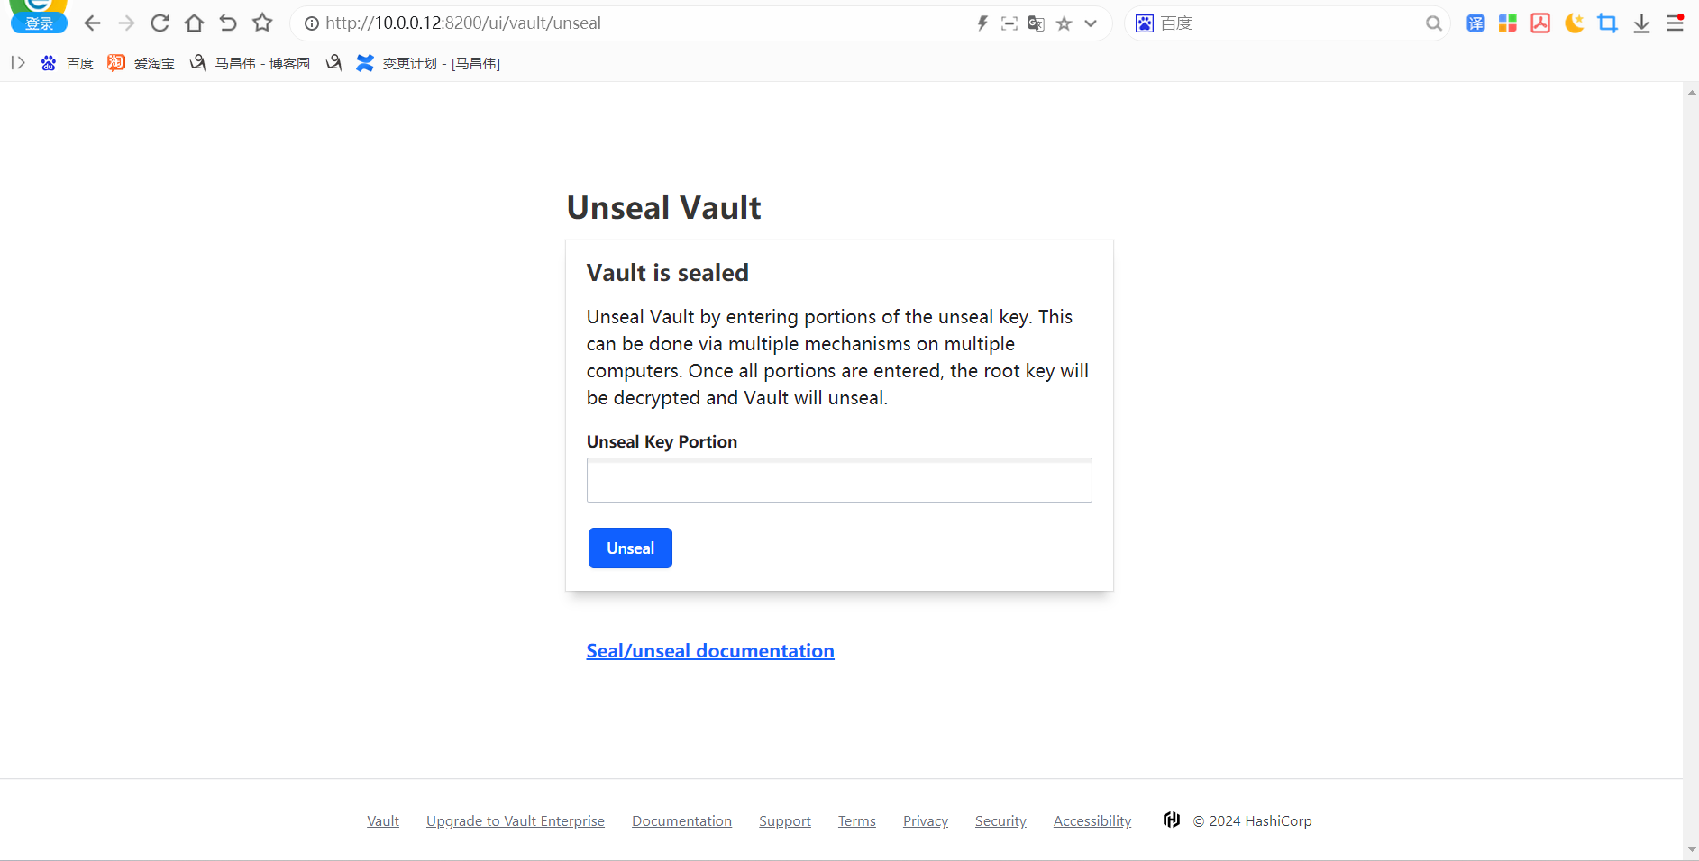Click the translate page icon in address bar
1699x861 pixels.
coord(1037,23)
